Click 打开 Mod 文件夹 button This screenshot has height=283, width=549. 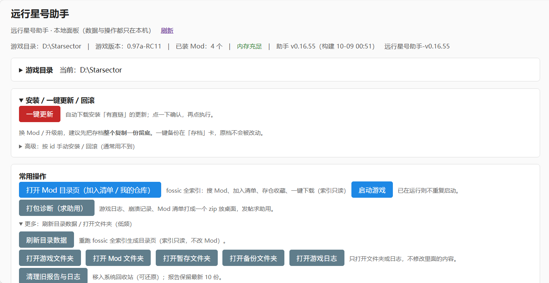click(x=118, y=258)
